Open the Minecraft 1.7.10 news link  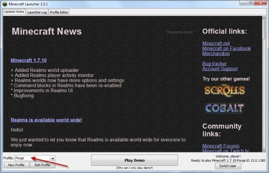pos(28,61)
